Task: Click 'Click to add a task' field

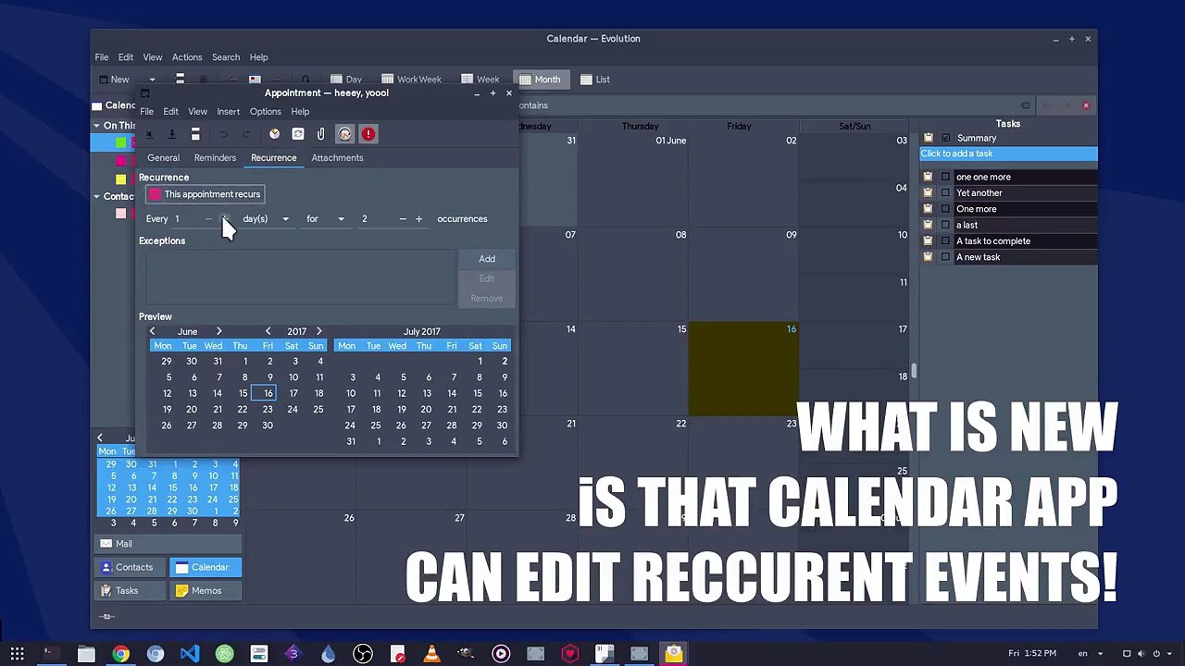Action: (x=1008, y=154)
